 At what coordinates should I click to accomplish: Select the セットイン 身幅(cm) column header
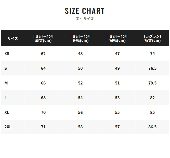[80, 38]
